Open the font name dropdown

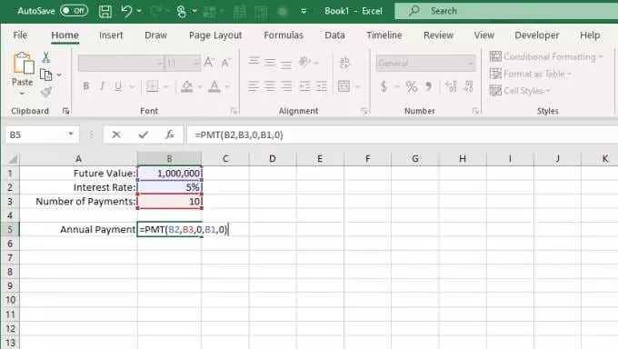(160, 63)
